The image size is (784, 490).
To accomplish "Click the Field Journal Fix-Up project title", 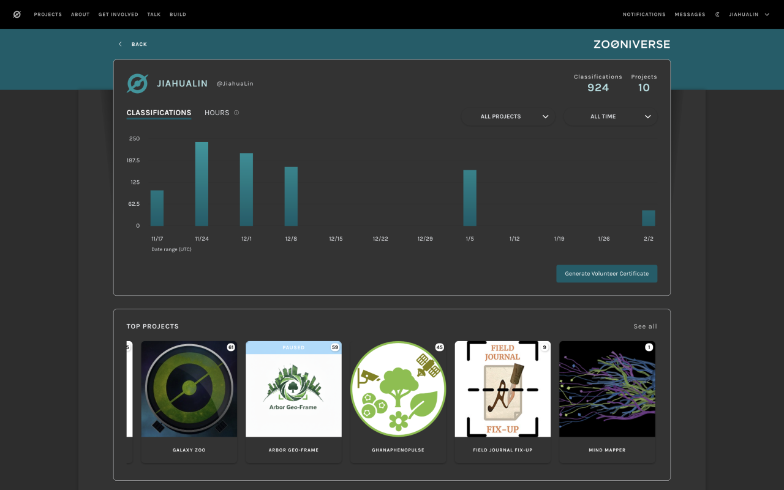I will coord(503,450).
